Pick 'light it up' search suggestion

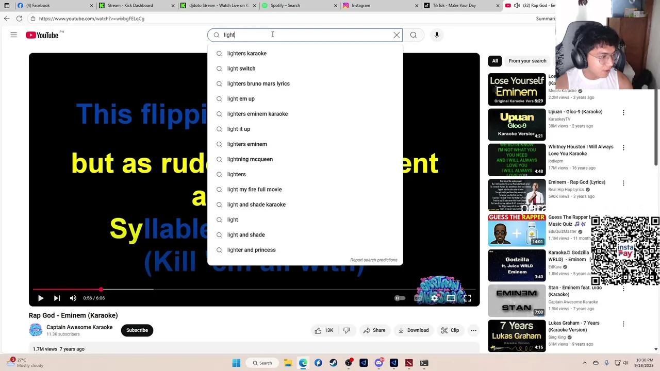[305, 129]
